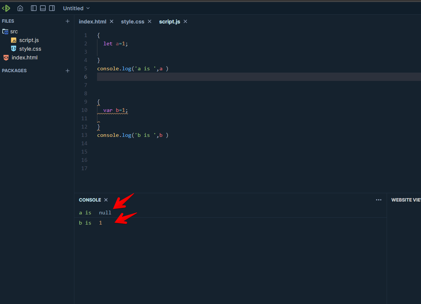Click the CSS shield icon beside style.css
The width and height of the screenshot is (421, 304).
(x=13, y=48)
